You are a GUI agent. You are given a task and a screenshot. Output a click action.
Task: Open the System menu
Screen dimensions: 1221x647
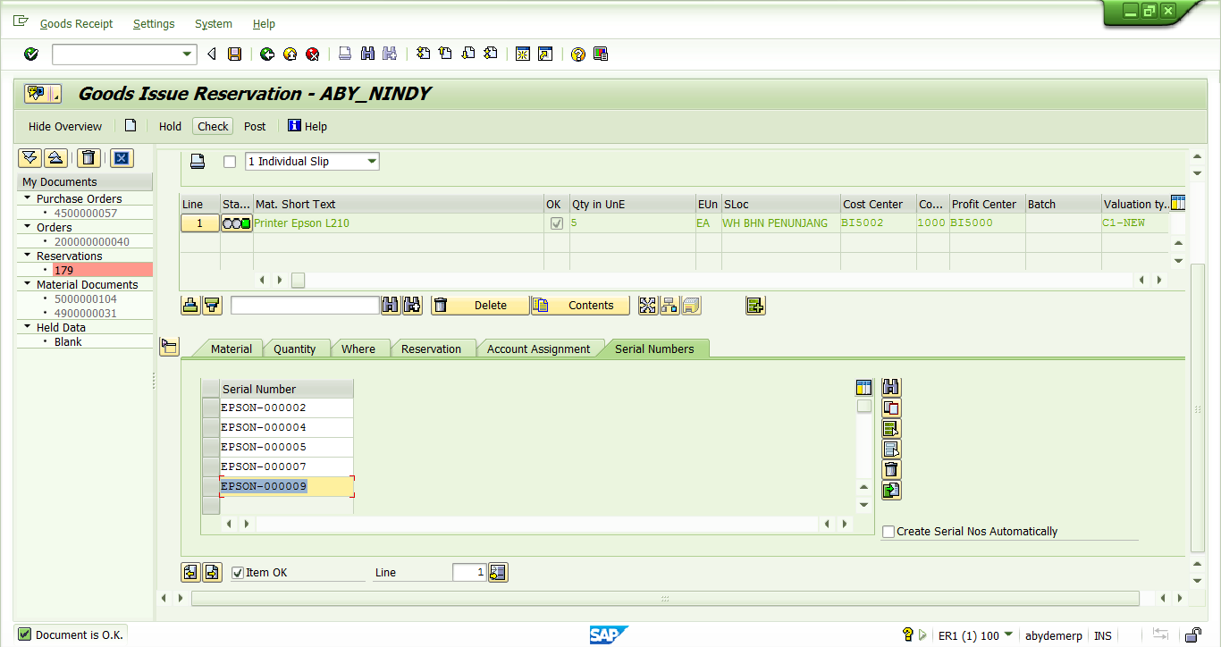click(x=213, y=23)
